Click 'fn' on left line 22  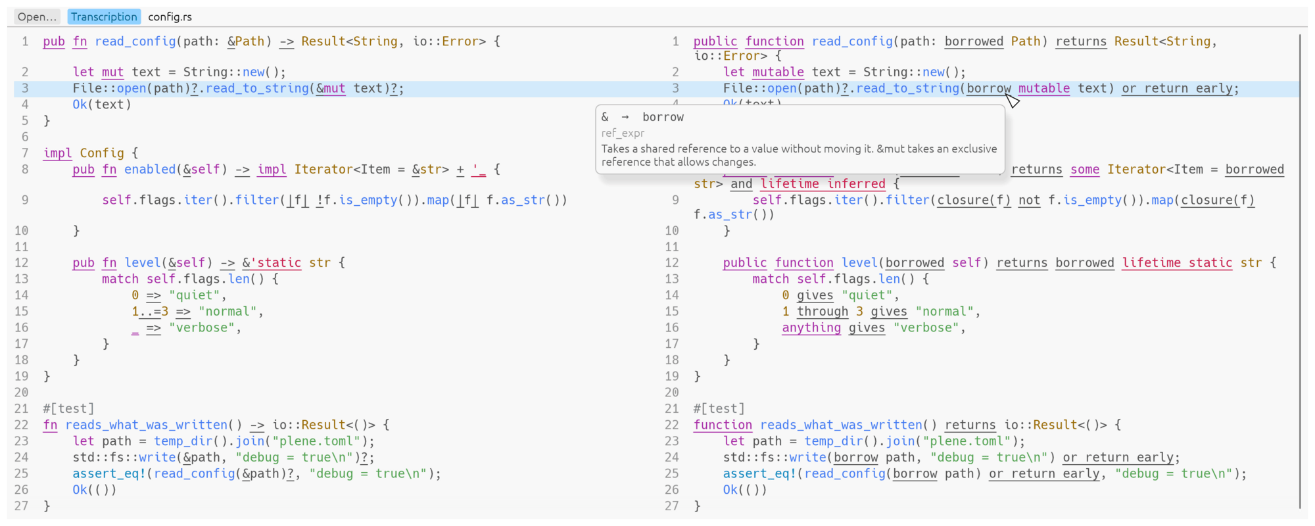[x=50, y=425]
